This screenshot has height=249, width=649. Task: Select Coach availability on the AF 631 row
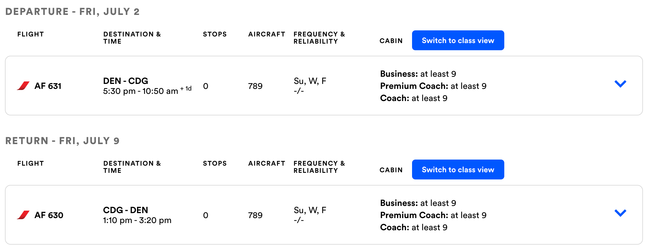click(x=414, y=98)
